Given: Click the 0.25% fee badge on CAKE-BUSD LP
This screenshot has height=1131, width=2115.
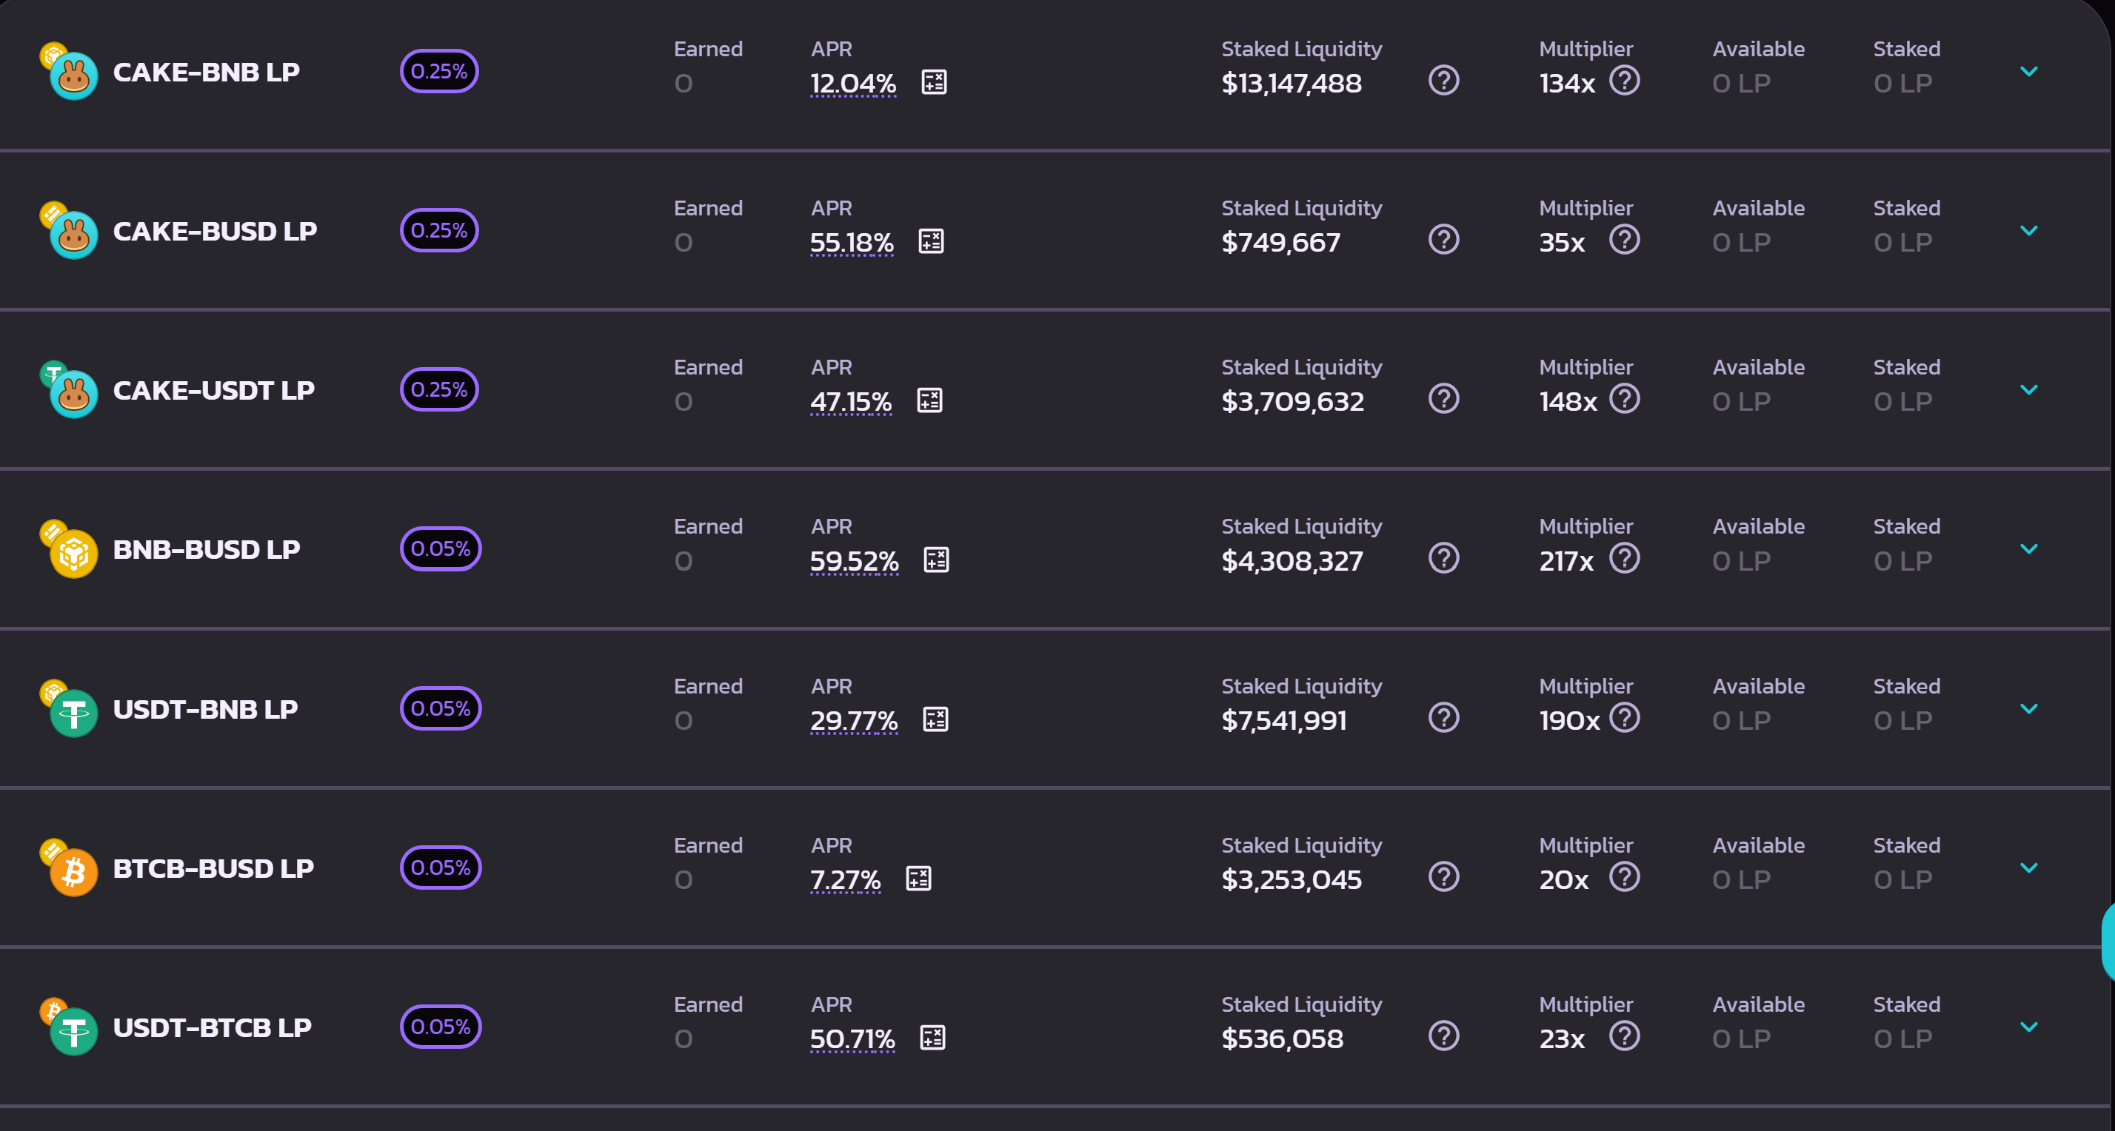Looking at the screenshot, I should coord(439,231).
